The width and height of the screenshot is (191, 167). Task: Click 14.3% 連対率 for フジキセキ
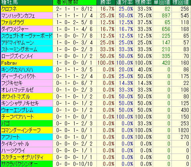(x=126, y=83)
